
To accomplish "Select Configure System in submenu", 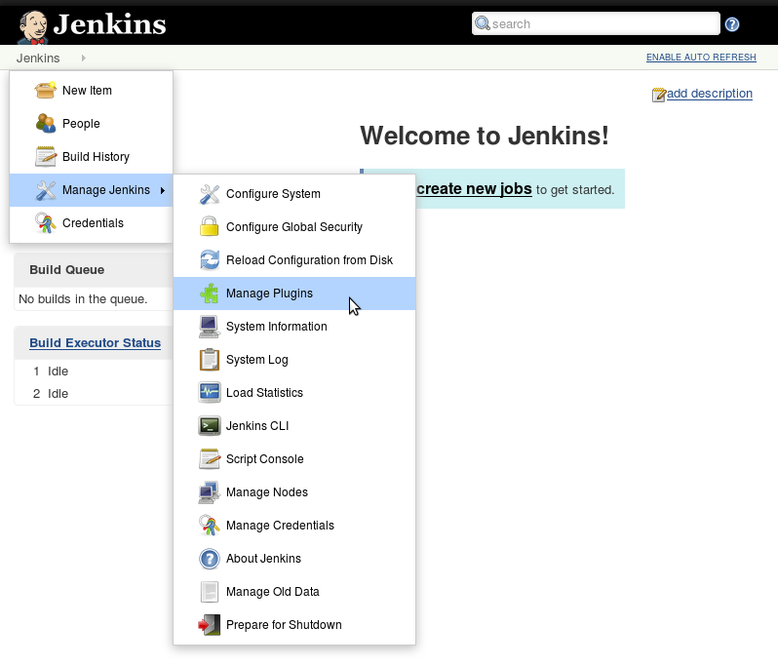I will [294, 194].
